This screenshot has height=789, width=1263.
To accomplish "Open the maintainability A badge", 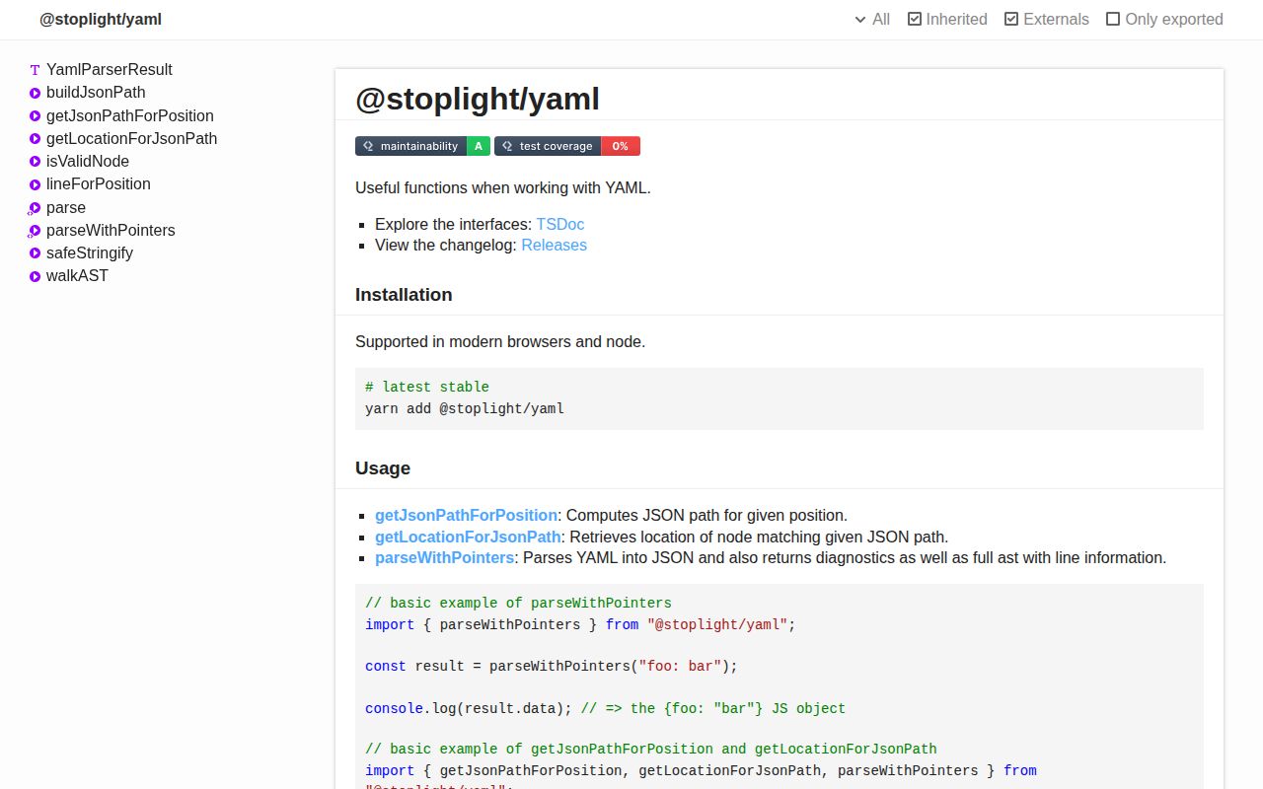I will (422, 146).
